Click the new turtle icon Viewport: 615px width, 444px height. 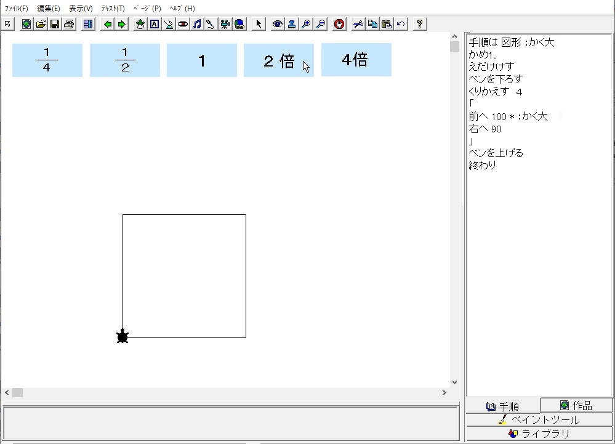(140, 24)
